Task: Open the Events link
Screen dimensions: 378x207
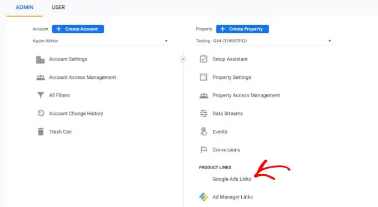Action: pyautogui.click(x=220, y=132)
